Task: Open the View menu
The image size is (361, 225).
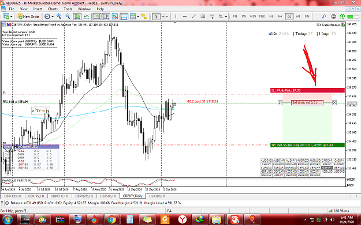Action: [24, 9]
